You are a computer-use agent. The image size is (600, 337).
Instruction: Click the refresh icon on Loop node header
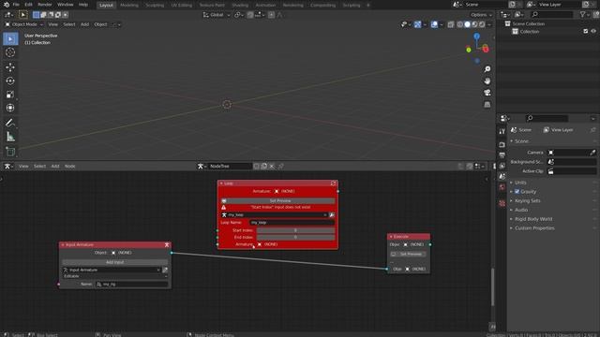point(333,183)
